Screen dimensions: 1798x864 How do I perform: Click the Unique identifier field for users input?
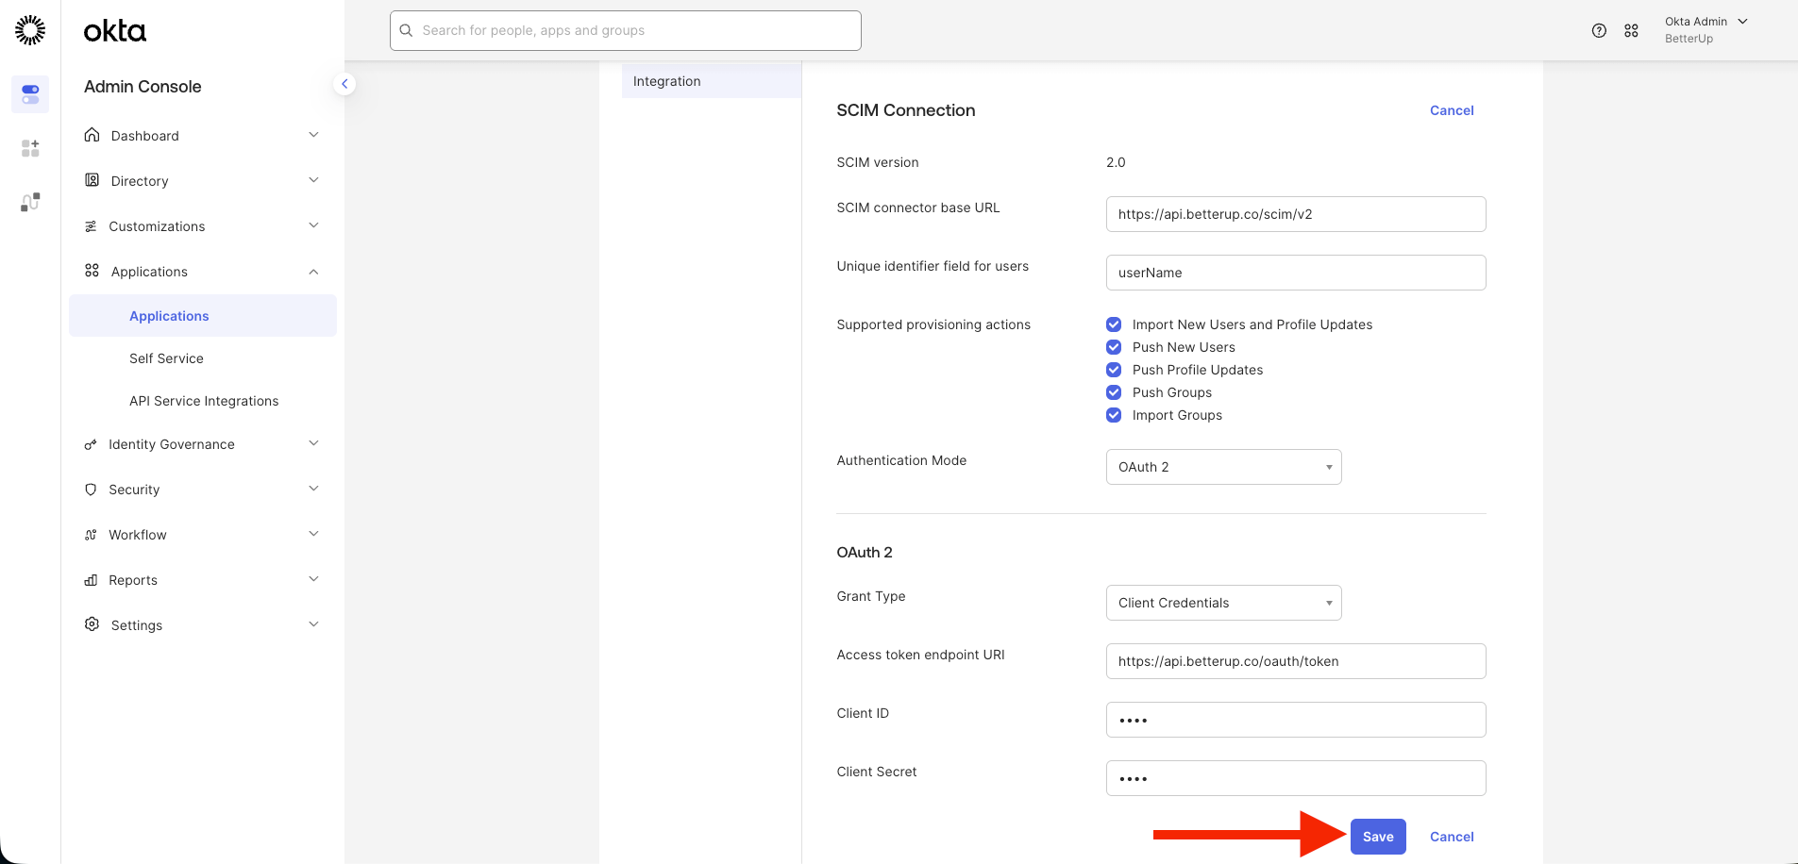coord(1296,273)
